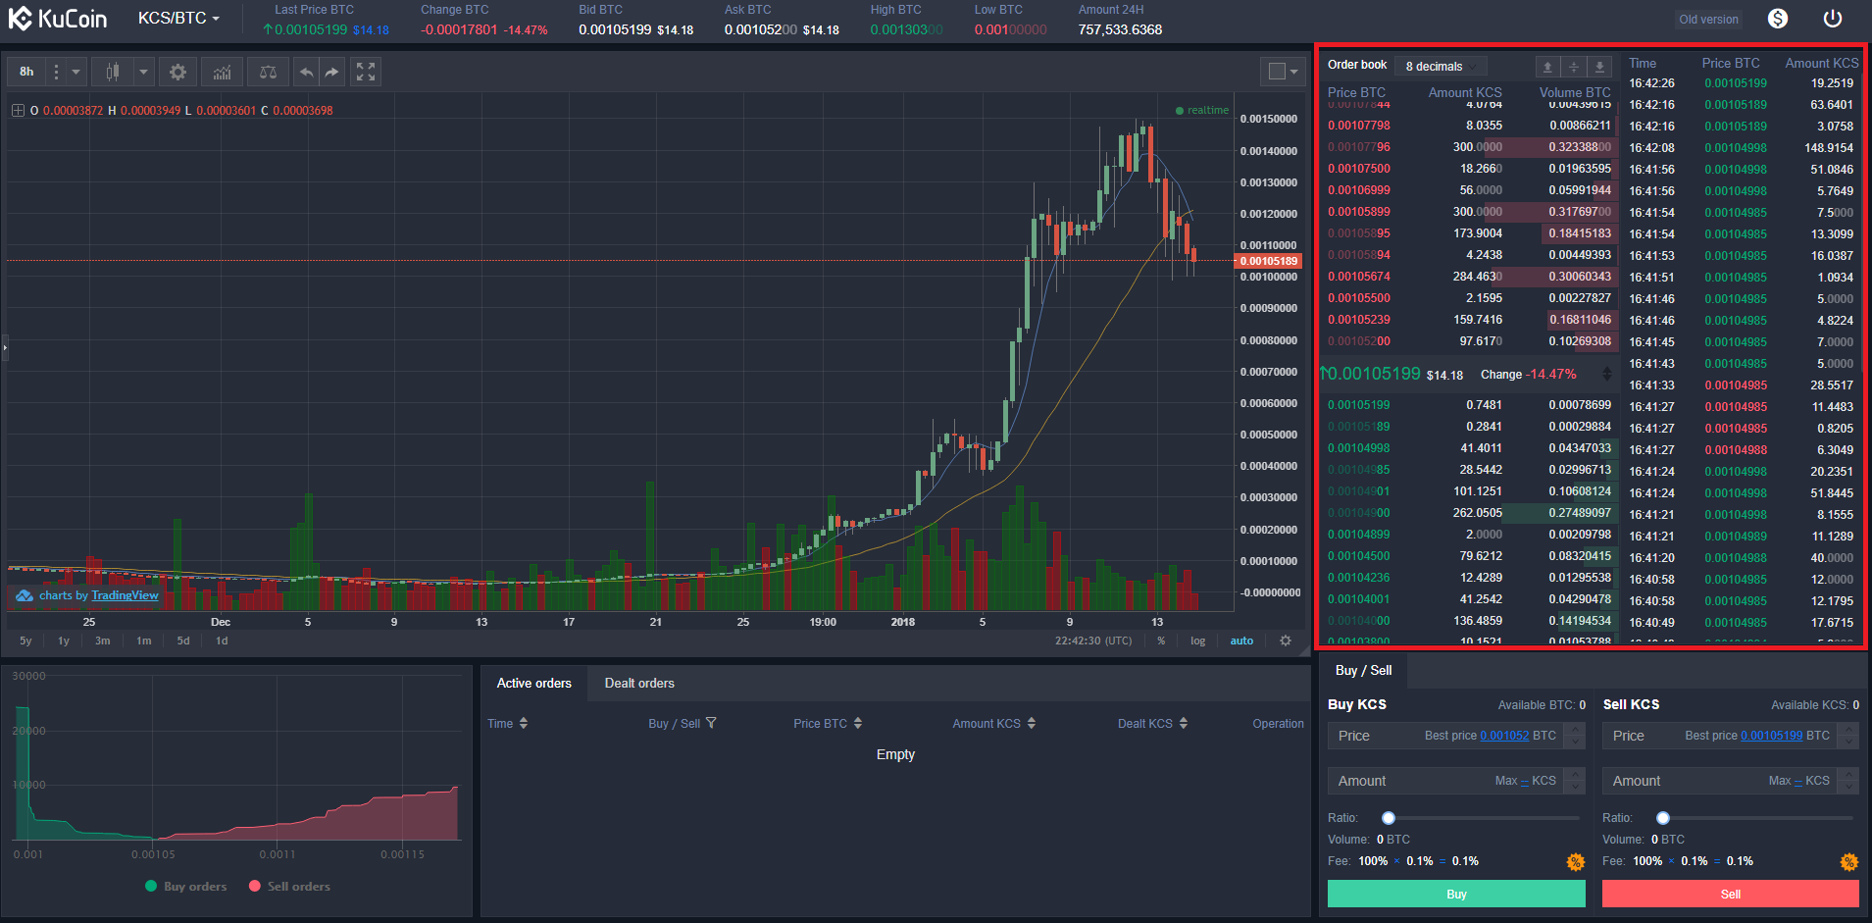Expand the chart style dropdown arrow
Image resolution: width=1872 pixels, height=923 pixels.
(x=143, y=72)
